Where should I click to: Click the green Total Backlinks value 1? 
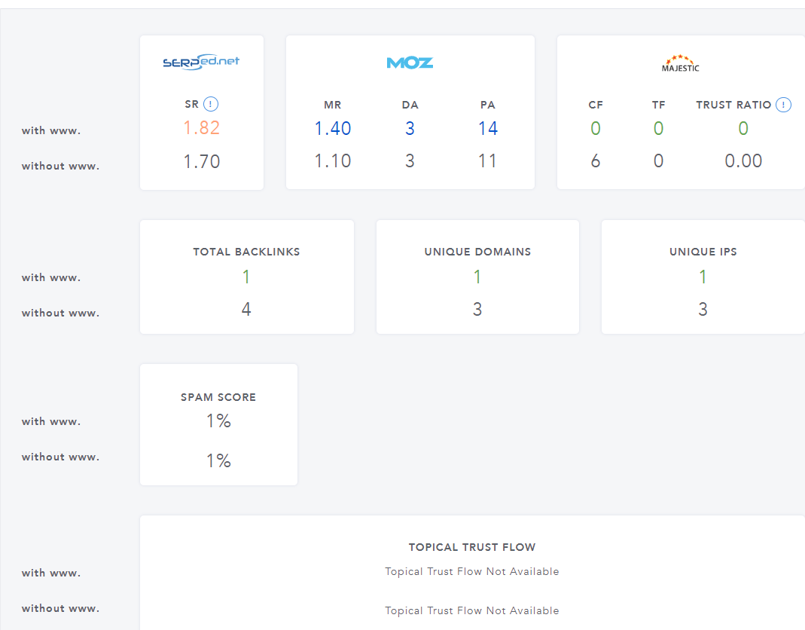[246, 277]
